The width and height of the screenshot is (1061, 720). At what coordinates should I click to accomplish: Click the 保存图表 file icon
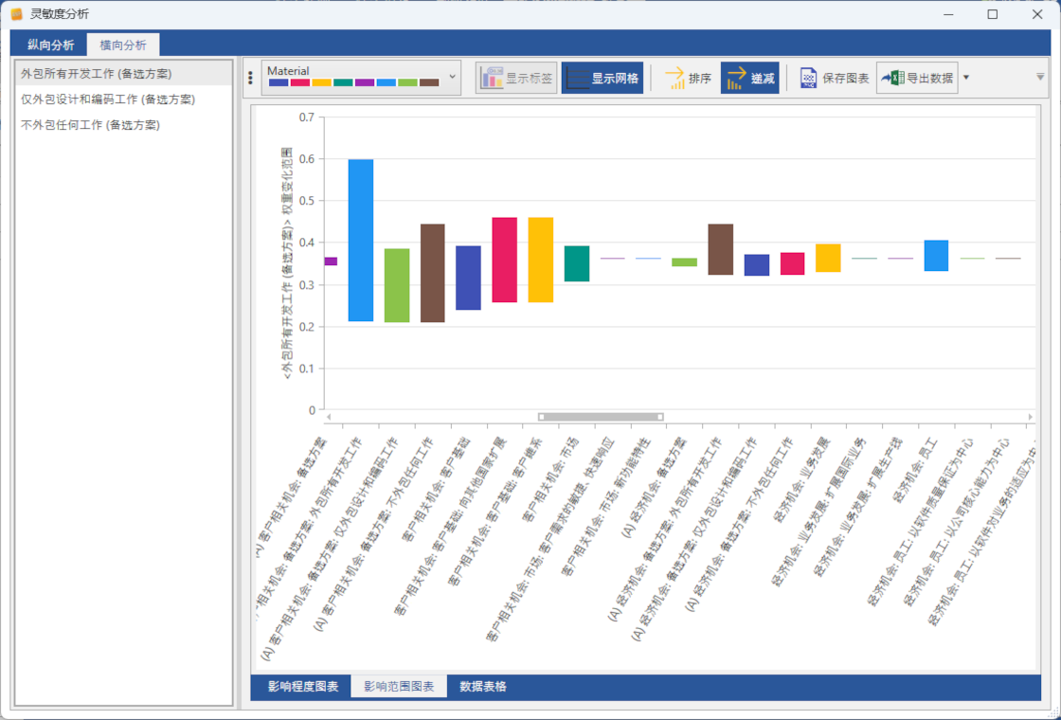point(808,79)
